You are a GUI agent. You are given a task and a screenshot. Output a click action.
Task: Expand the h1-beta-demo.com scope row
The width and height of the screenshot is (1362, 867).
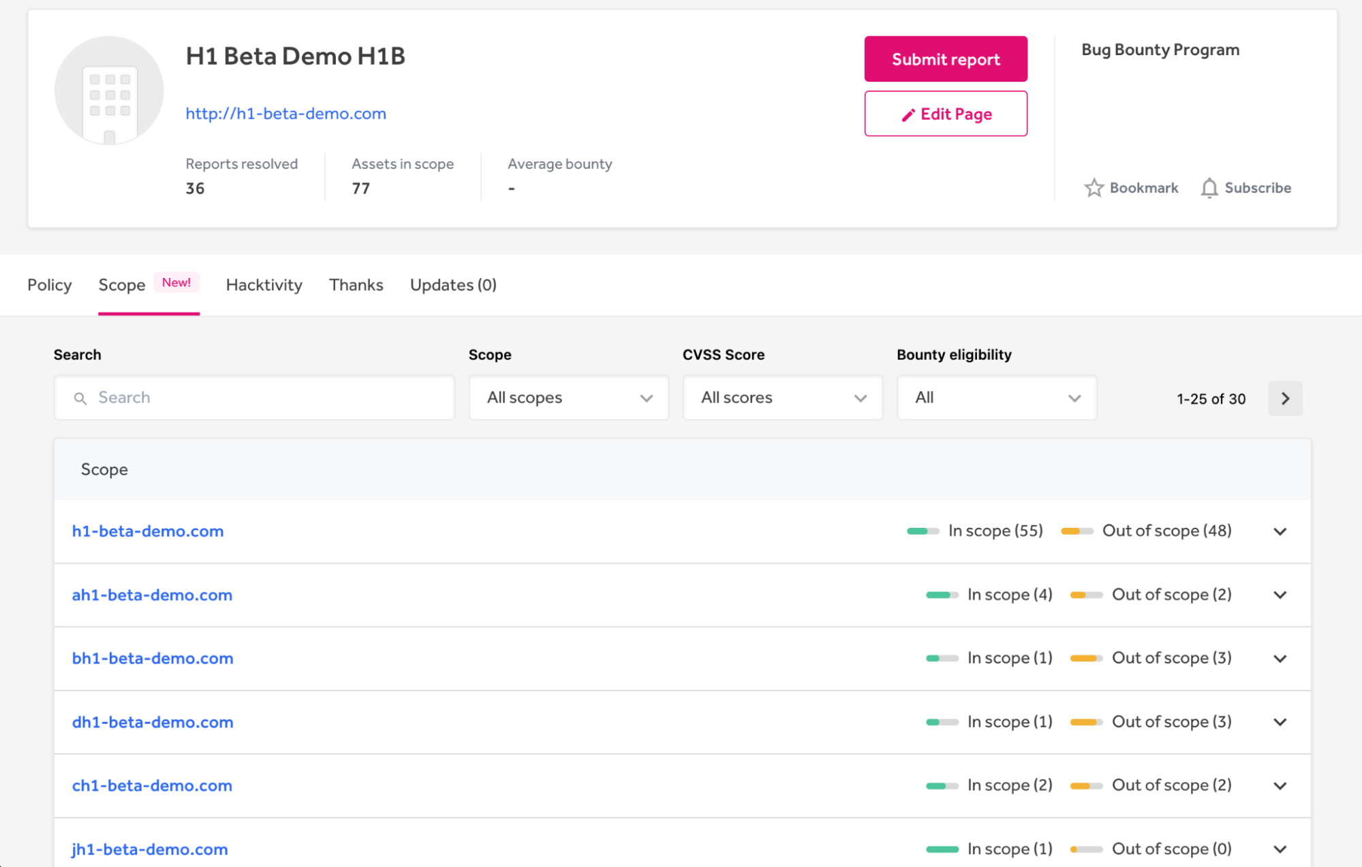(1280, 531)
